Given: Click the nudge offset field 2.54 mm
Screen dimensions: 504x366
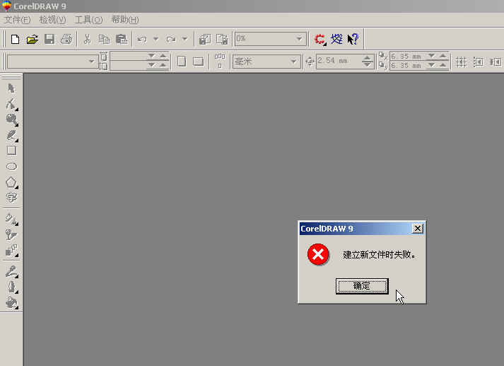Looking at the screenshot, I should pyautogui.click(x=339, y=61).
